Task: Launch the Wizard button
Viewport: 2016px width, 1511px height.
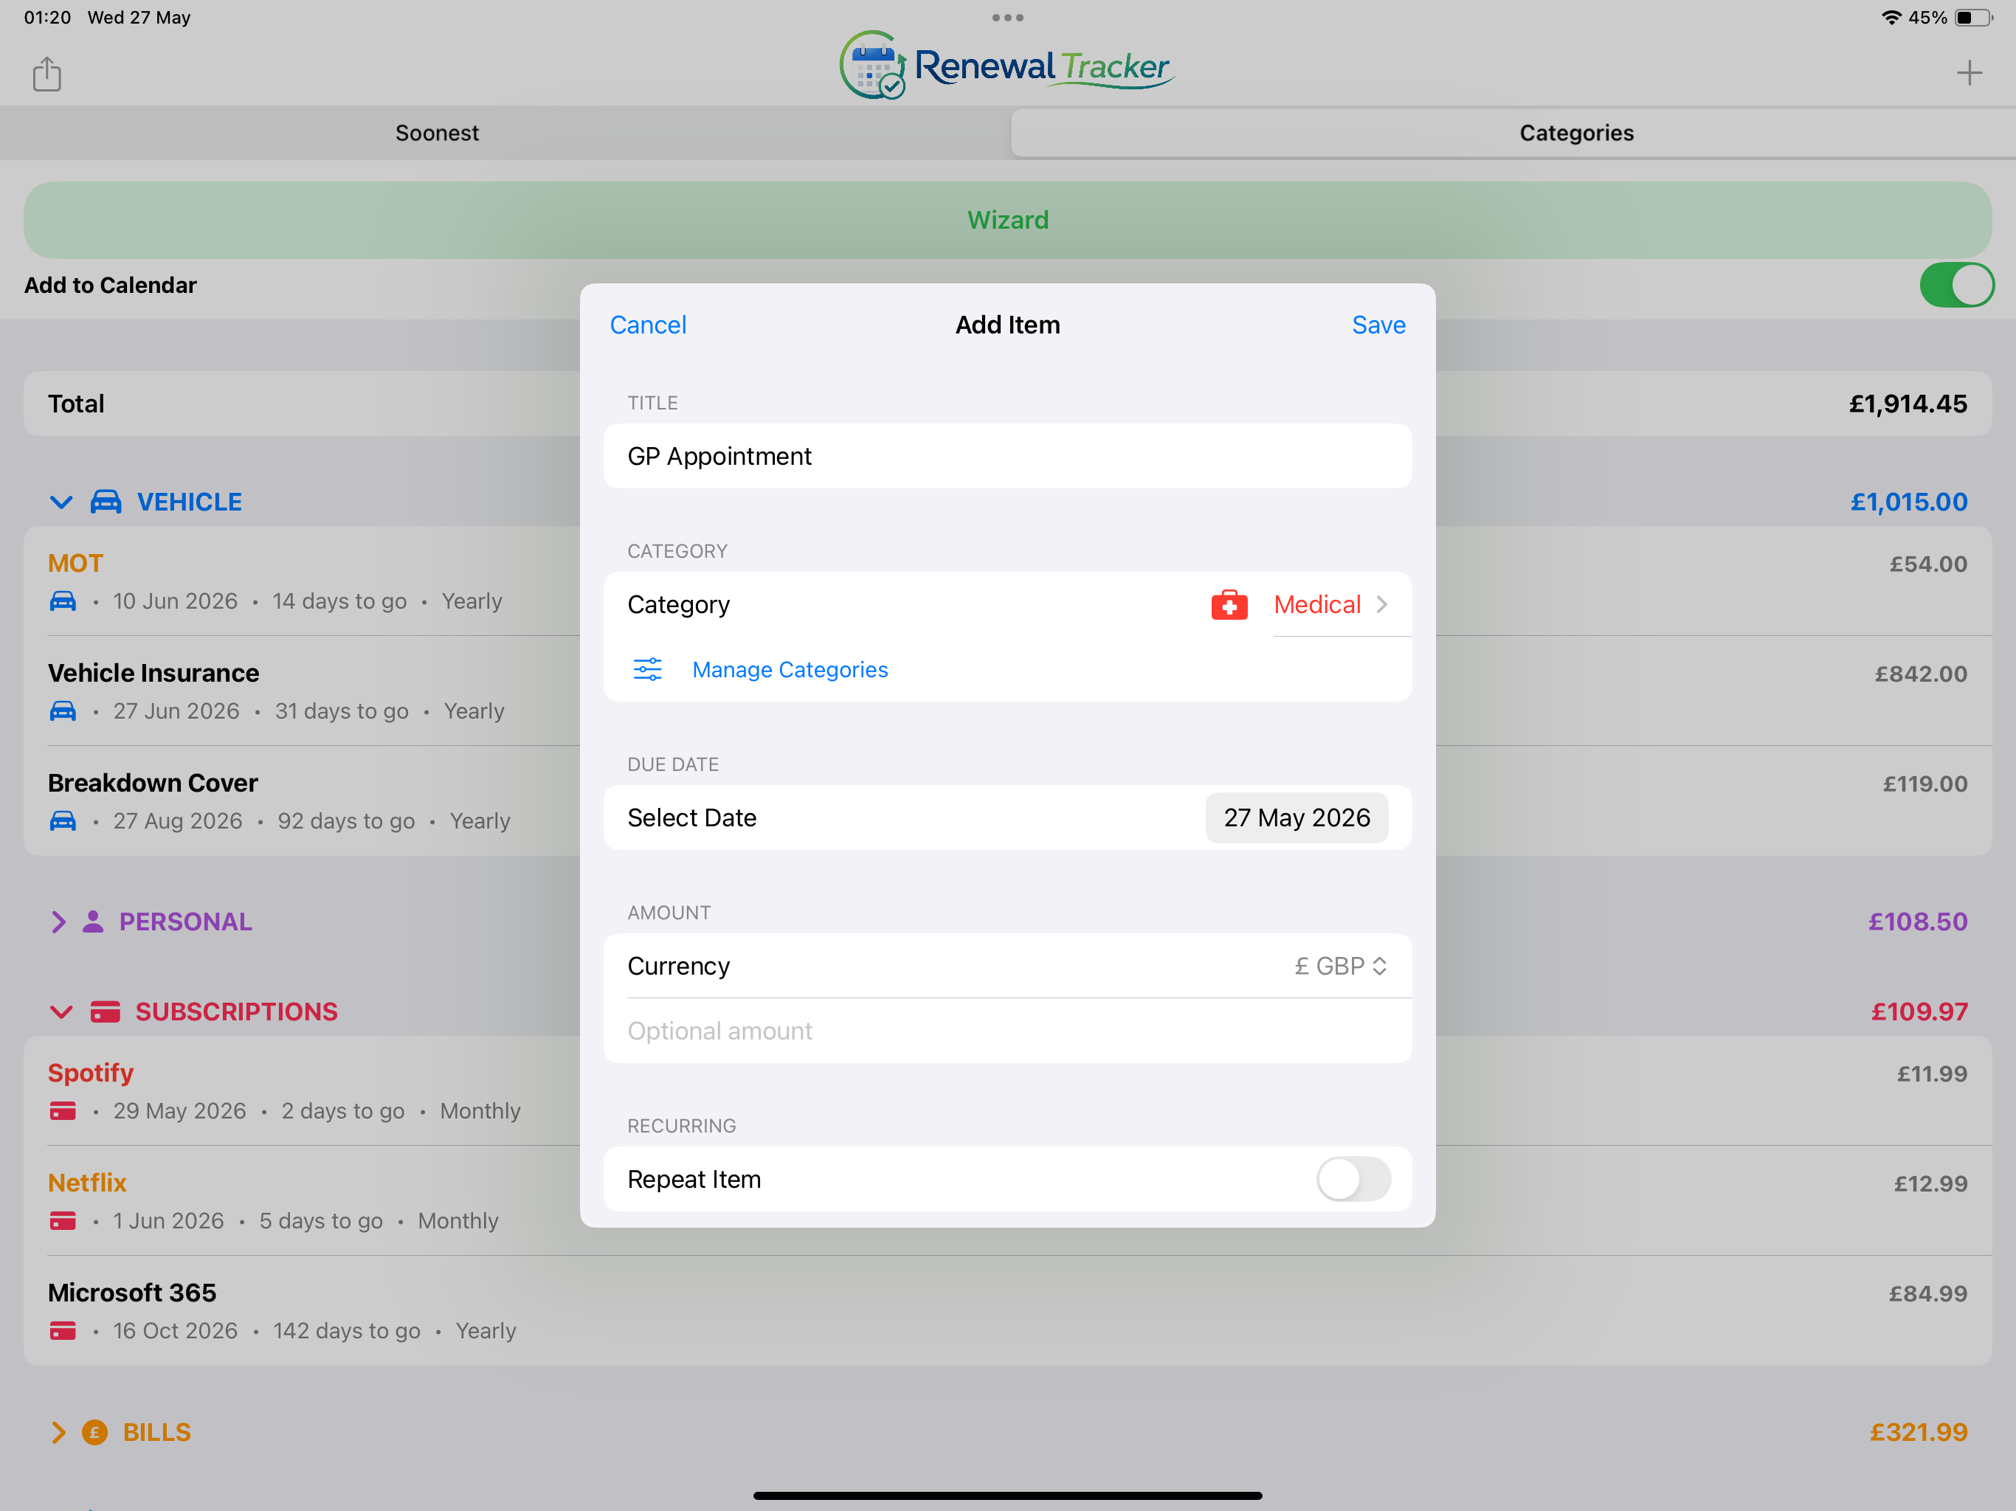Action: 1007,220
